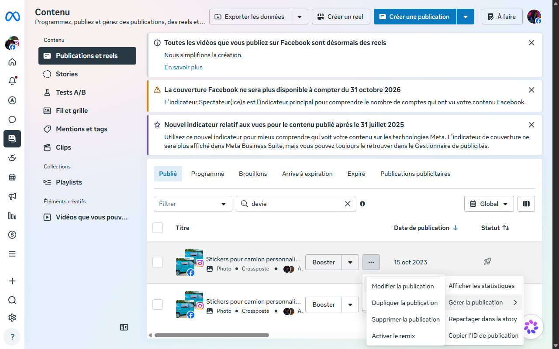Open the more options button for the 15 oct 2023 post
This screenshot has width=559, height=349.
(x=371, y=262)
